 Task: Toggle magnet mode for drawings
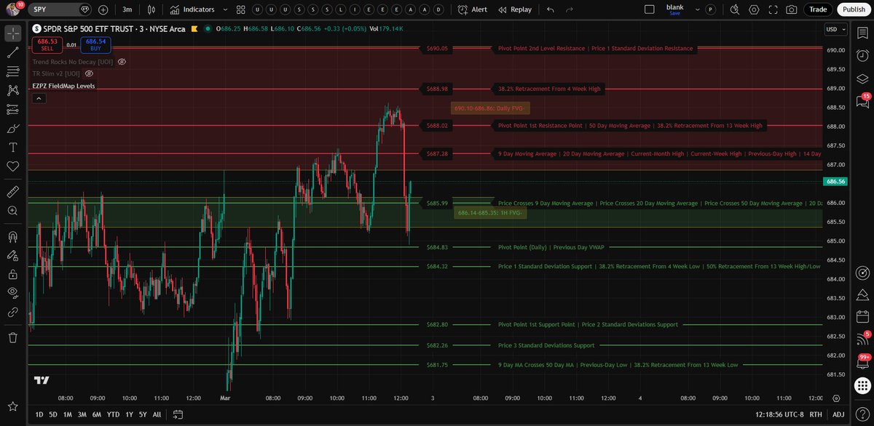click(x=12, y=236)
